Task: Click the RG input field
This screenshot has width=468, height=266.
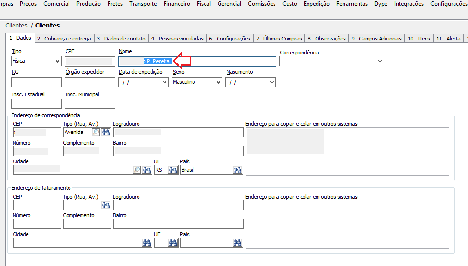Action: [x=36, y=82]
